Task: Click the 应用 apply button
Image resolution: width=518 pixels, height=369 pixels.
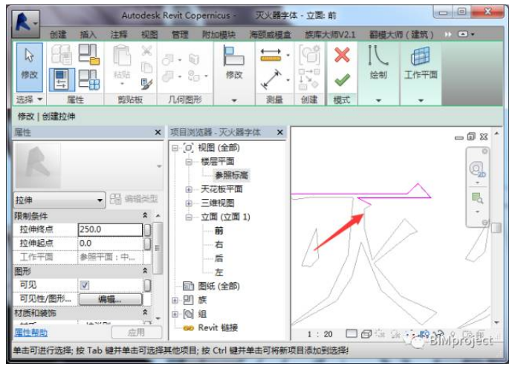Action: (x=137, y=333)
